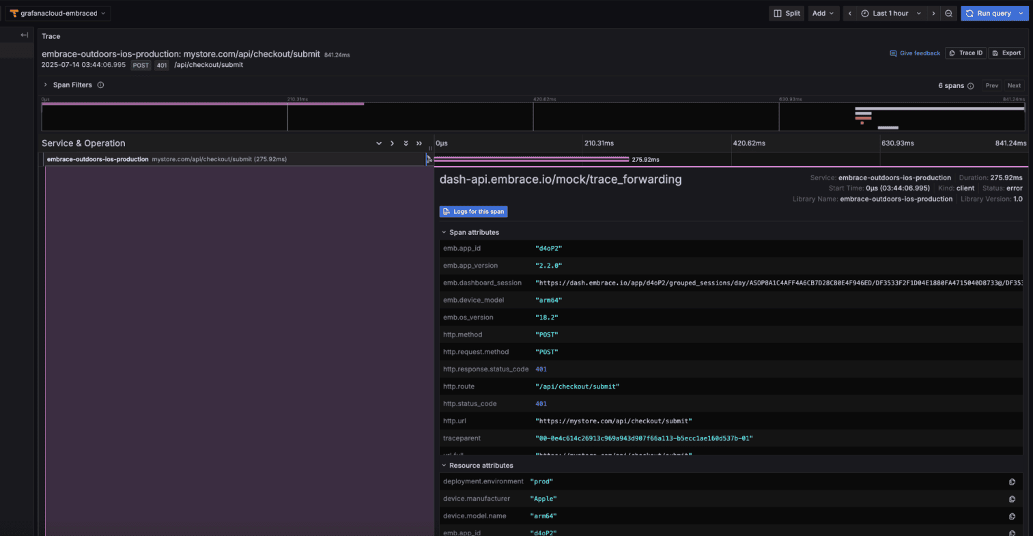Shift the time range backwards

tap(850, 13)
